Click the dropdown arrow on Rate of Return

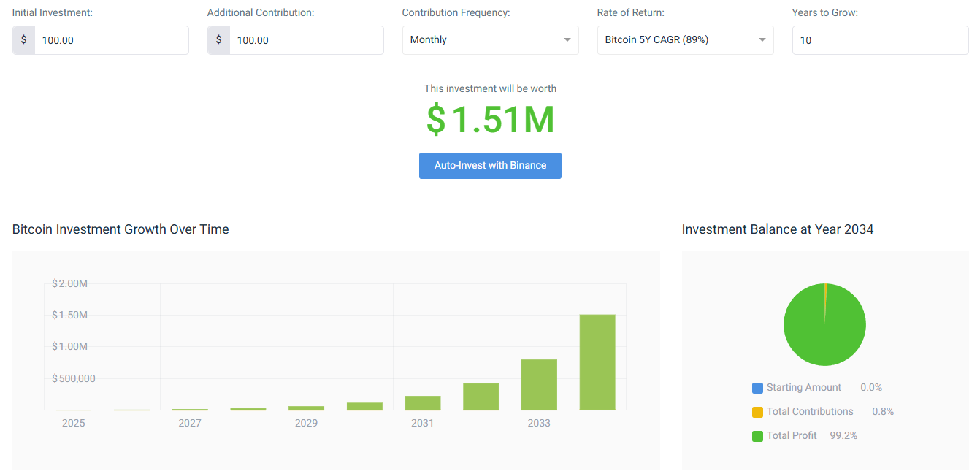pyautogui.click(x=763, y=40)
